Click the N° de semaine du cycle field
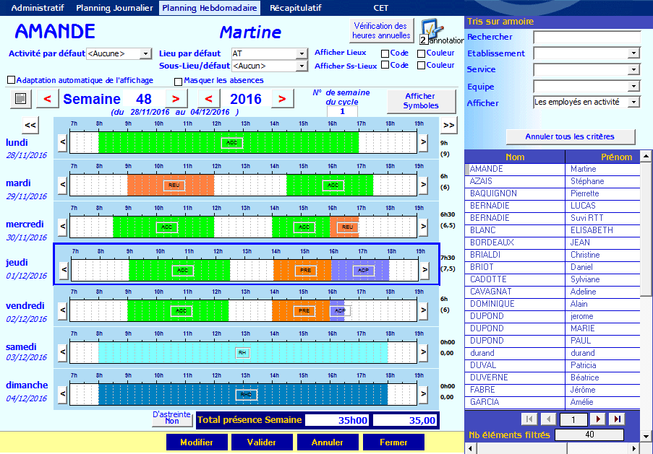653x454 pixels. [x=342, y=111]
